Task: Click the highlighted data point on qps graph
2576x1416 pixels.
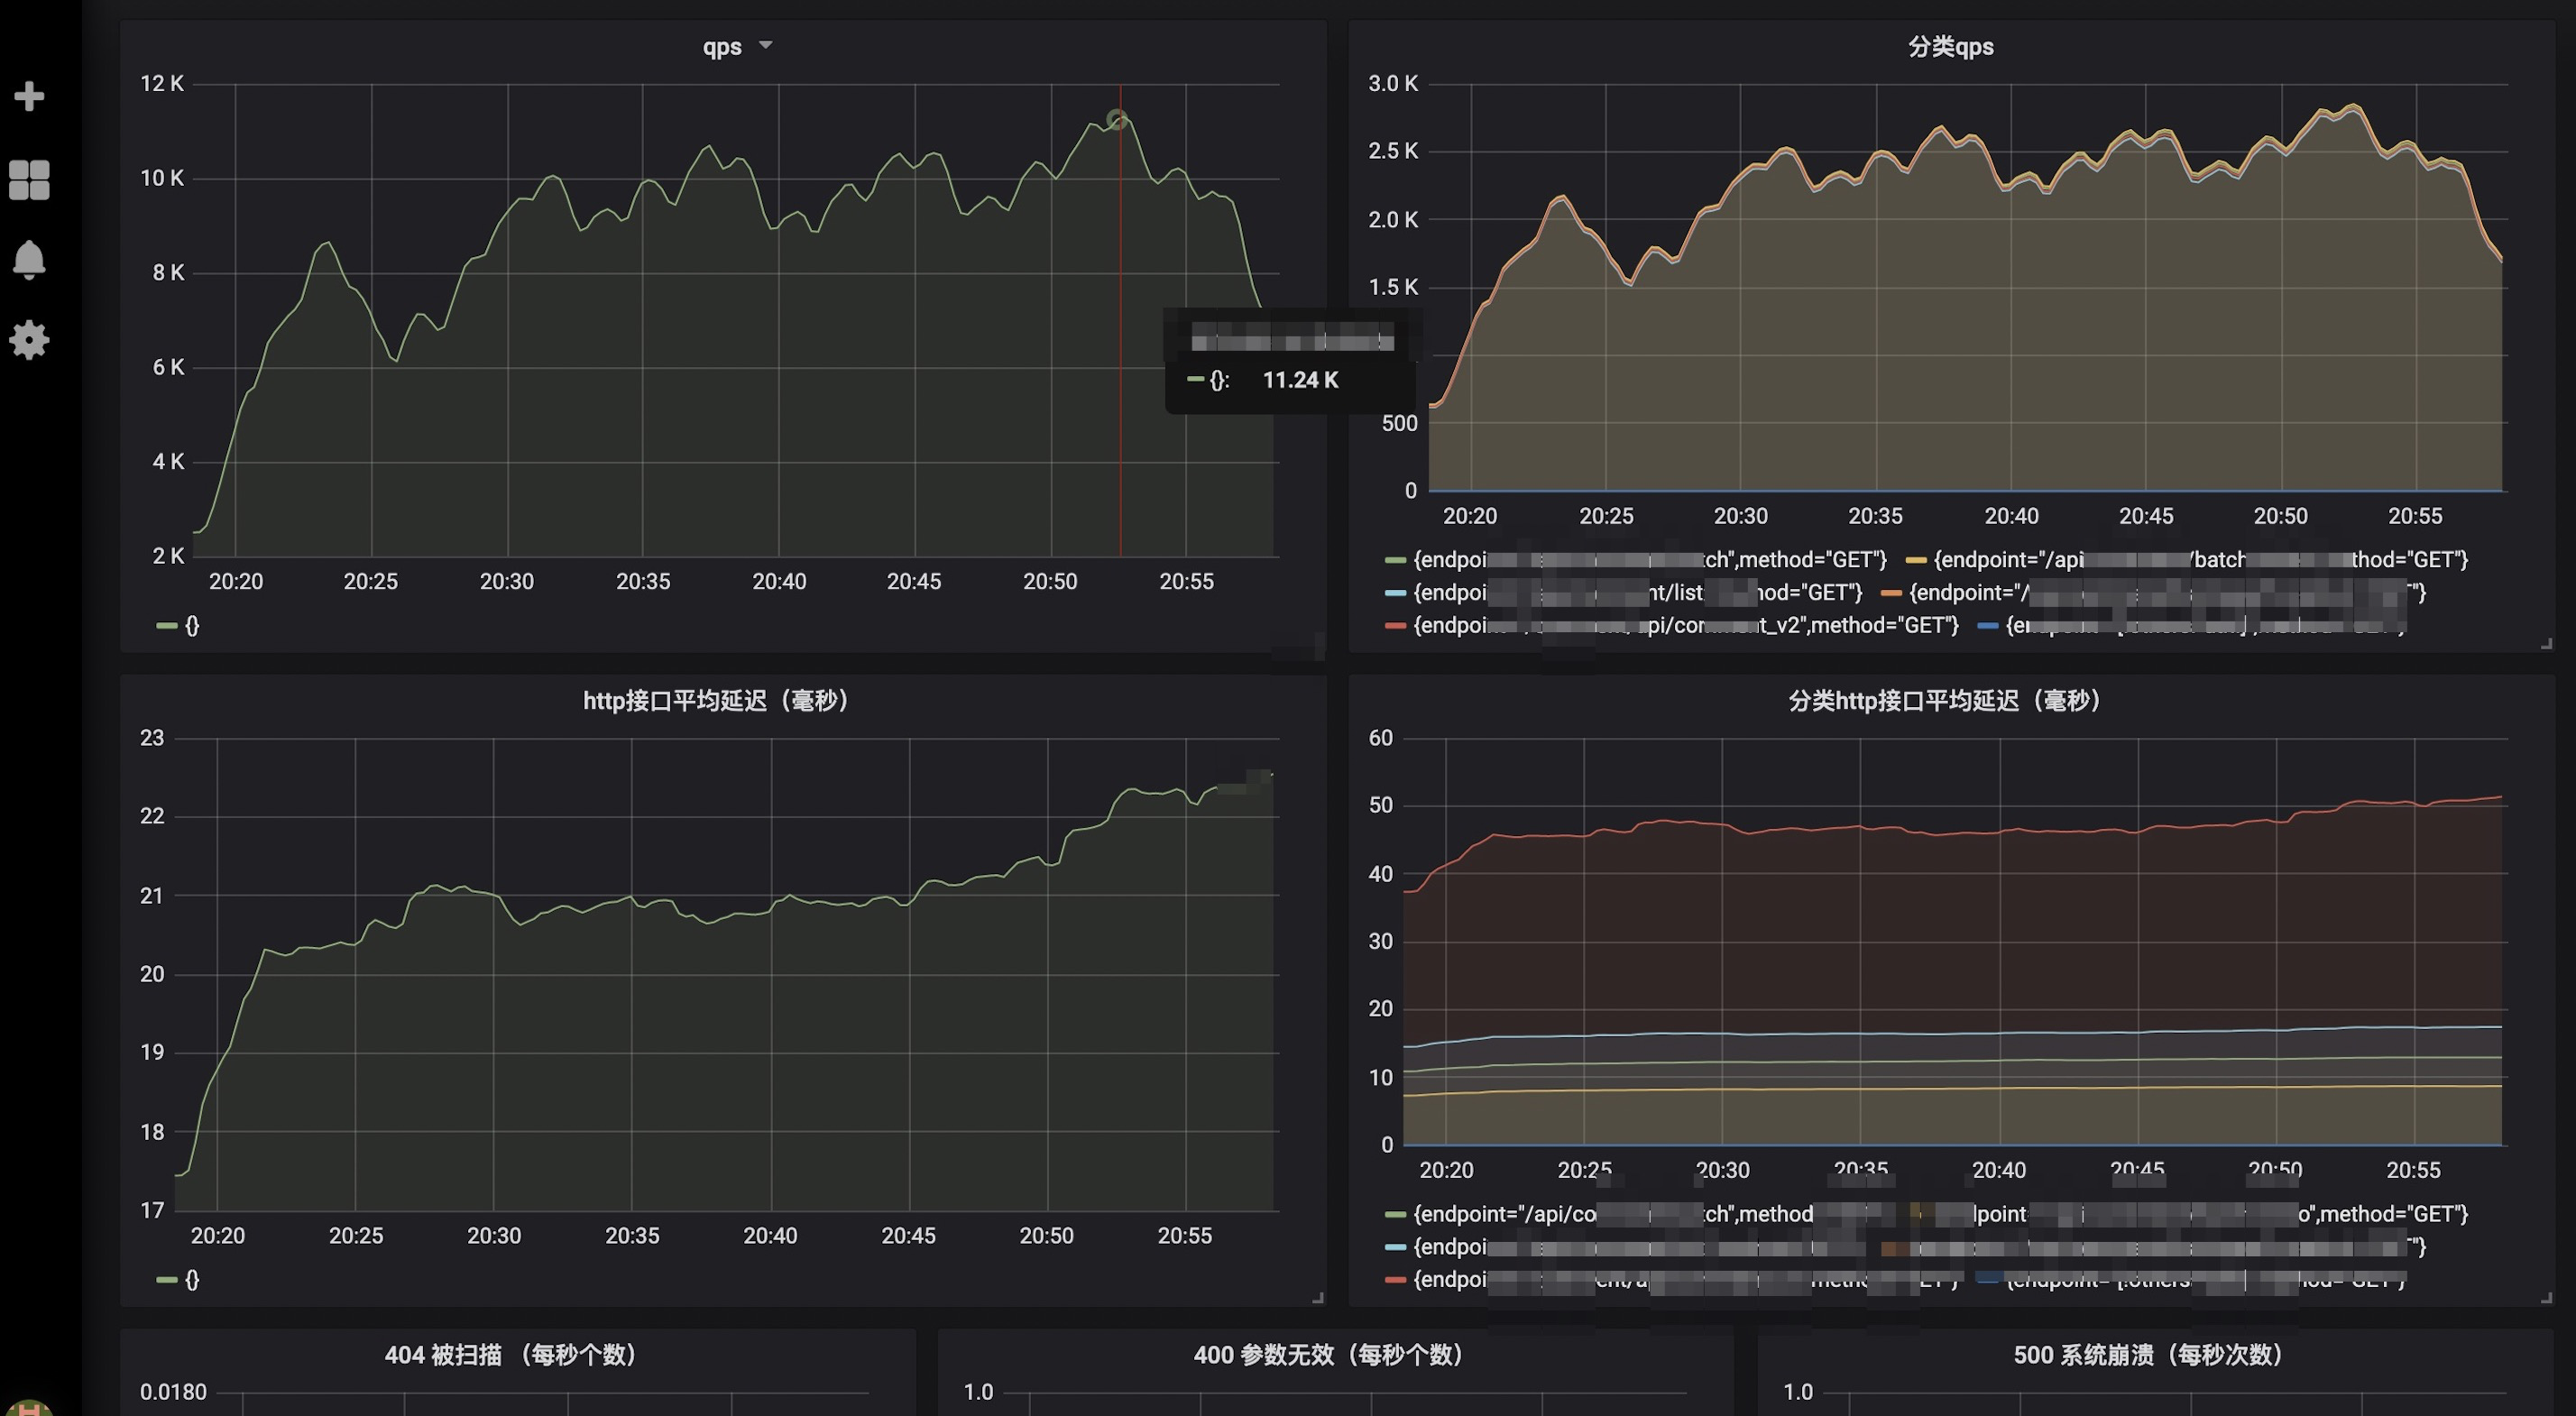Action: [x=1118, y=120]
